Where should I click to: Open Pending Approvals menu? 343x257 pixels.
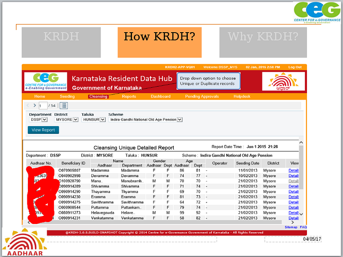pyautogui.click(x=202, y=96)
